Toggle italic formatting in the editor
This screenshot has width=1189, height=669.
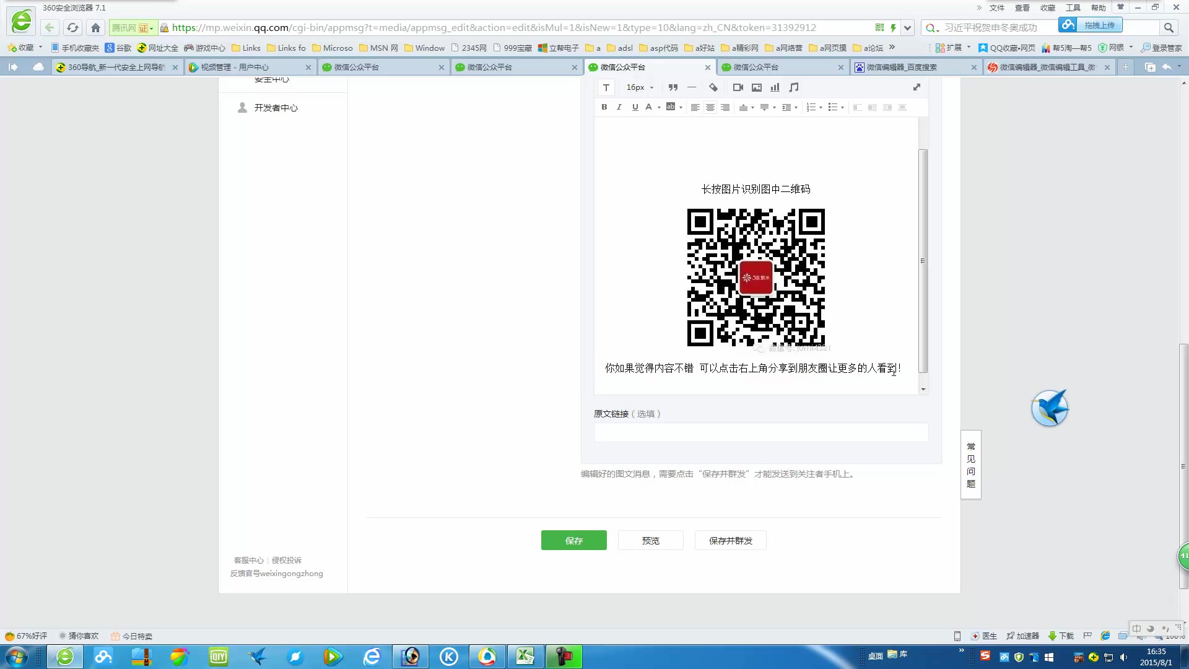click(x=619, y=107)
